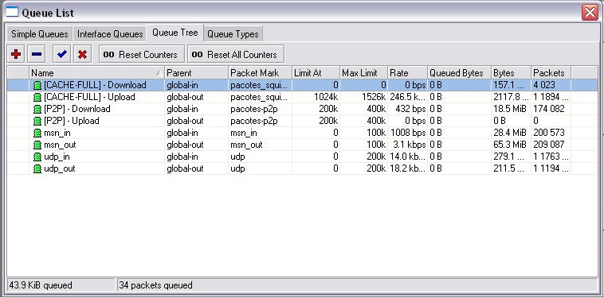
Task: Switch to the Simple Queues tab
Action: (x=39, y=34)
